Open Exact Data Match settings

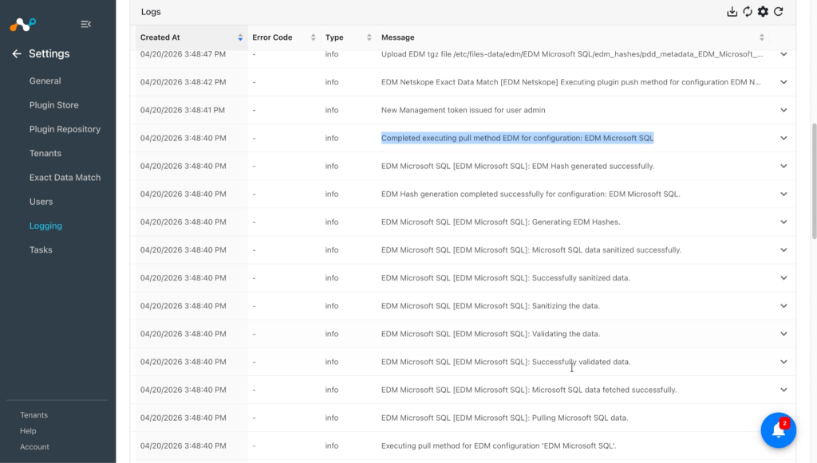click(65, 178)
